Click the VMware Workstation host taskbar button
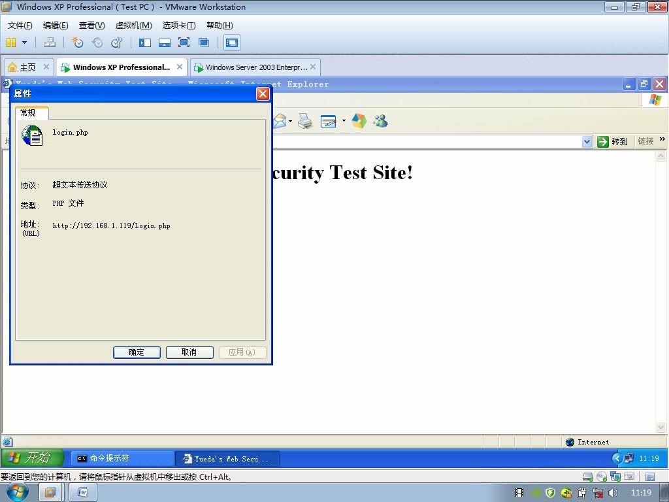This screenshot has height=502, width=669. (x=50, y=493)
